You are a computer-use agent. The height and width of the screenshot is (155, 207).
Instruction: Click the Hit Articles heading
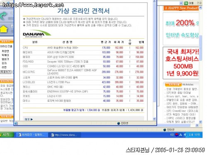(188, 84)
